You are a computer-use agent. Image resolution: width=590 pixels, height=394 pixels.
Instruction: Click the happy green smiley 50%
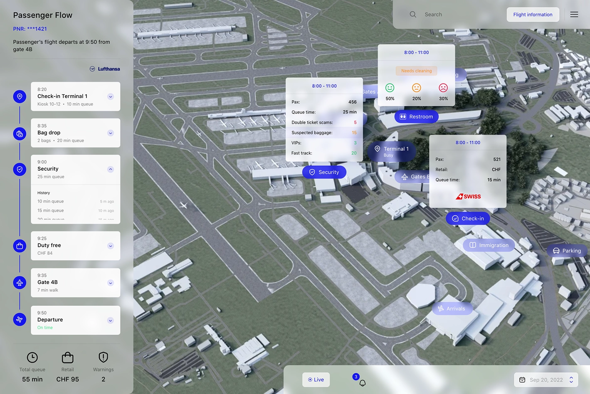390,88
